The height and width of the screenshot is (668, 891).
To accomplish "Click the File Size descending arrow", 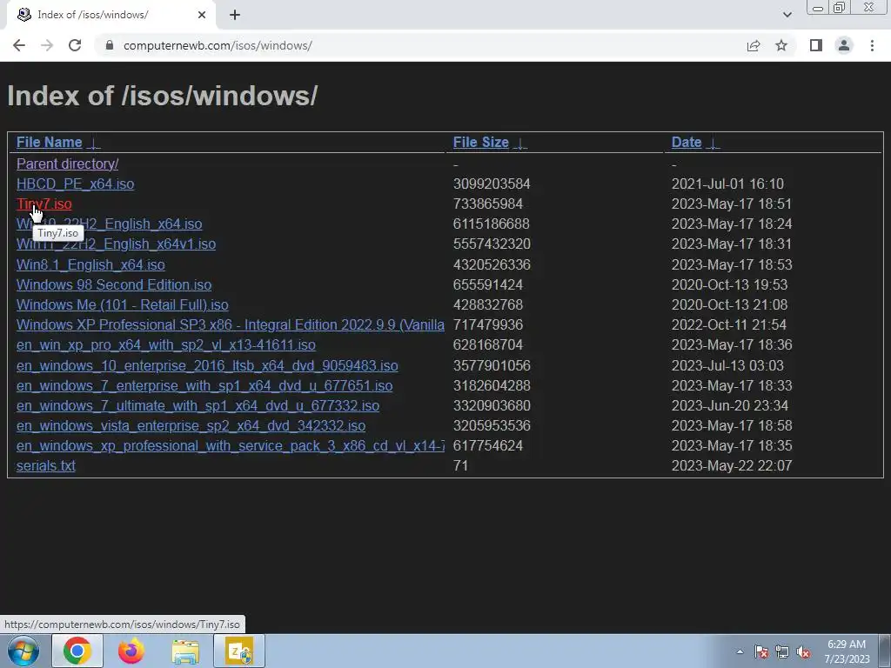I will point(520,143).
